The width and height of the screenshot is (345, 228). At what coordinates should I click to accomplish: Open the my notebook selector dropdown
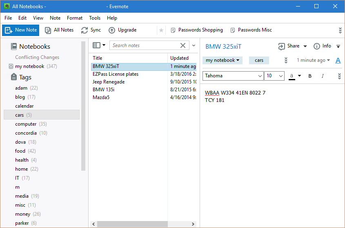223,60
